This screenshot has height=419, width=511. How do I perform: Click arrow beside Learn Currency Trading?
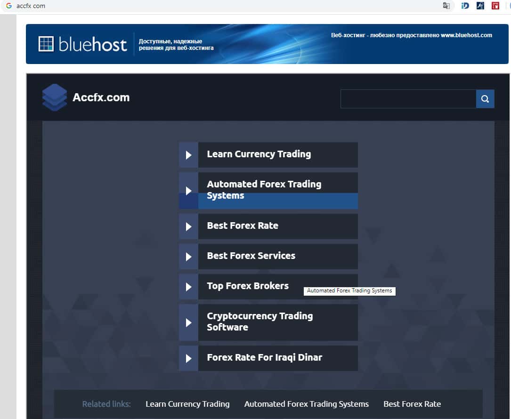pyautogui.click(x=188, y=155)
